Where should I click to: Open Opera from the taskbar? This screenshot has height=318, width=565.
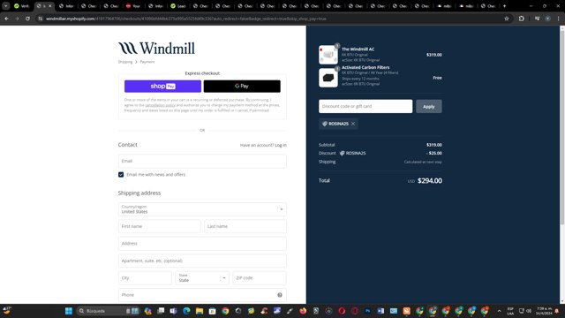[x=342, y=311]
